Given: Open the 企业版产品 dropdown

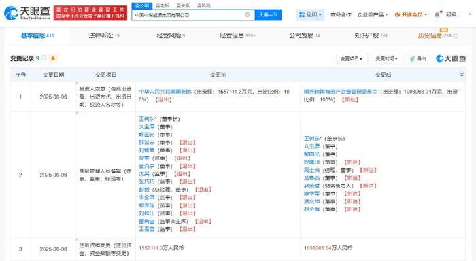Looking at the screenshot, I should [373, 14].
